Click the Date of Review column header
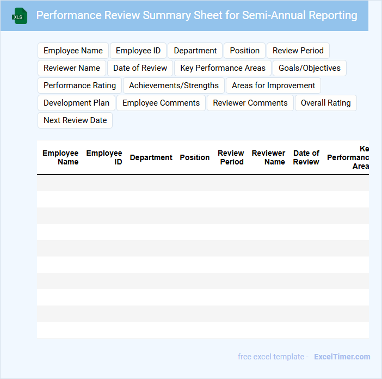 tap(306, 157)
